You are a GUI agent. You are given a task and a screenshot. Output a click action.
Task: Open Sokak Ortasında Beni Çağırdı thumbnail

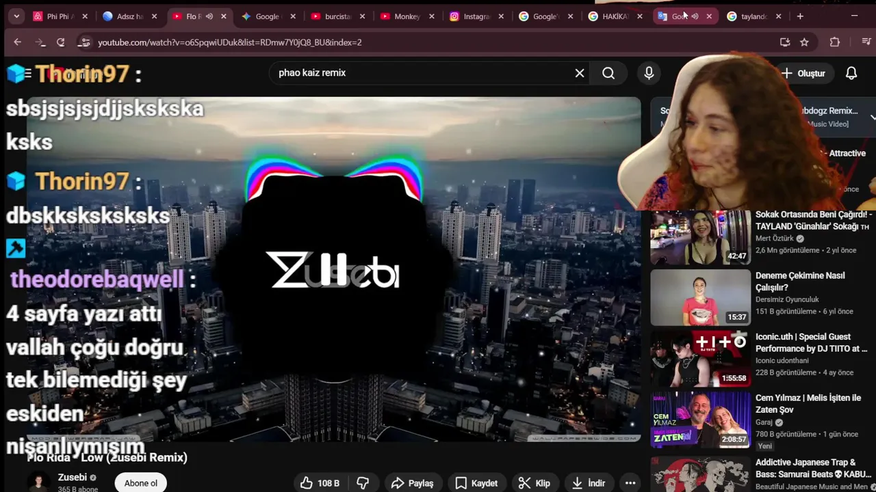click(x=700, y=236)
